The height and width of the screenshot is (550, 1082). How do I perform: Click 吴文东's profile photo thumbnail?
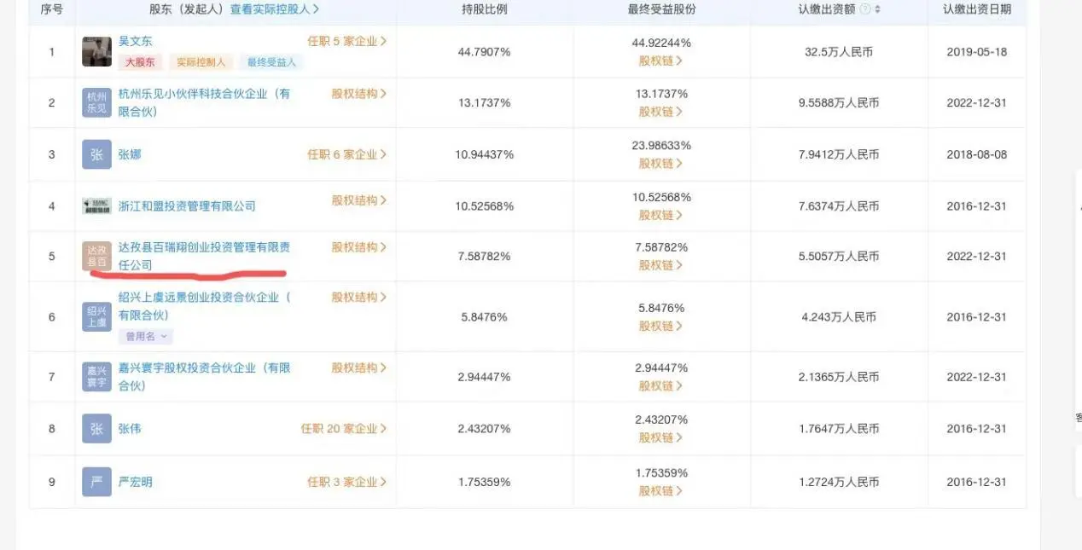(96, 52)
